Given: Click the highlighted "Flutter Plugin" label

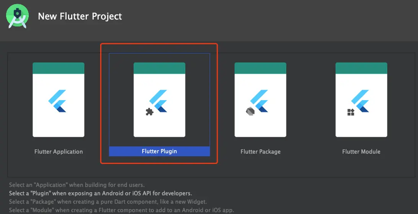Looking at the screenshot, I should tap(159, 151).
